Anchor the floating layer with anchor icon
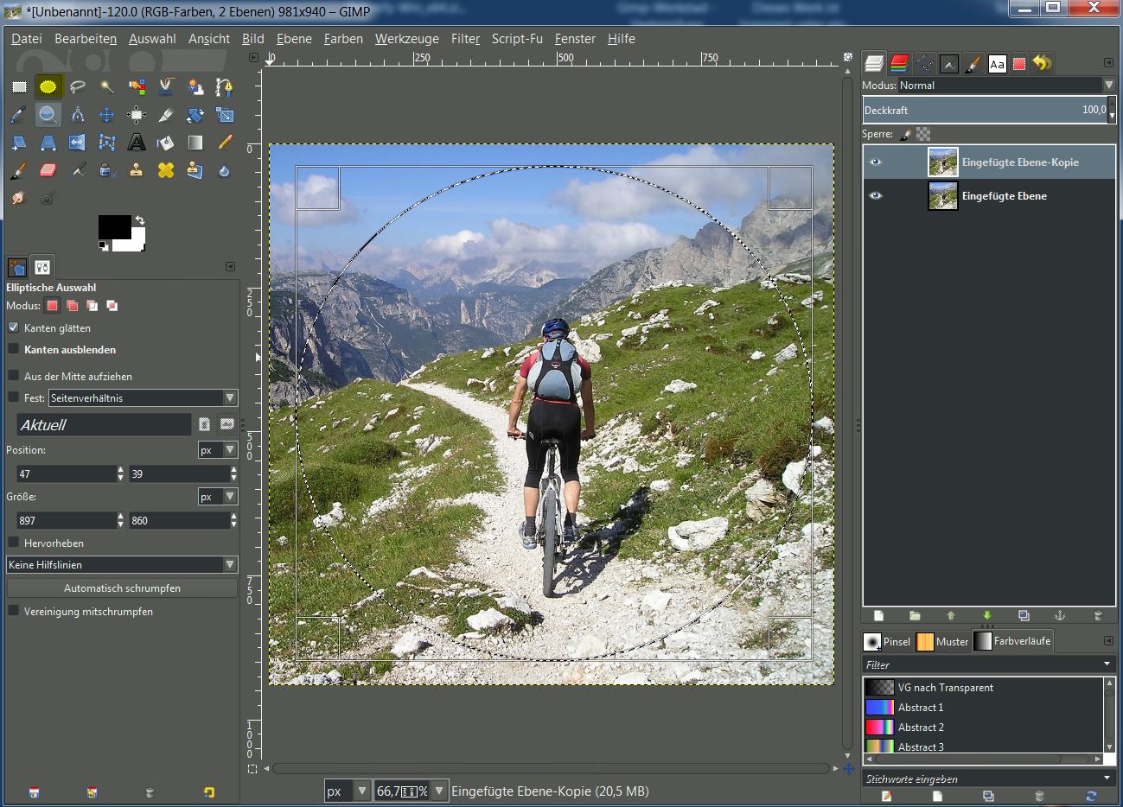The width and height of the screenshot is (1123, 807). point(1060,615)
